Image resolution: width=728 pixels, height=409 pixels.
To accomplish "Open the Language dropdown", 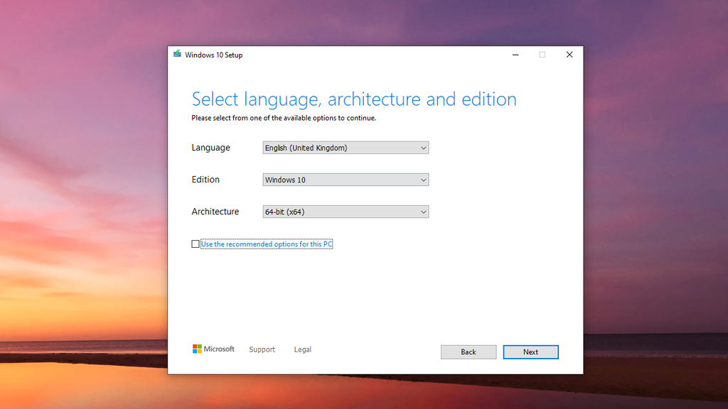I will 346,148.
